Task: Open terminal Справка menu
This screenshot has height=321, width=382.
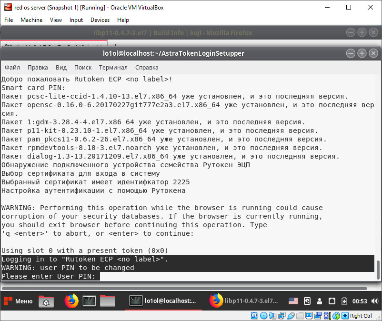Action: point(147,68)
